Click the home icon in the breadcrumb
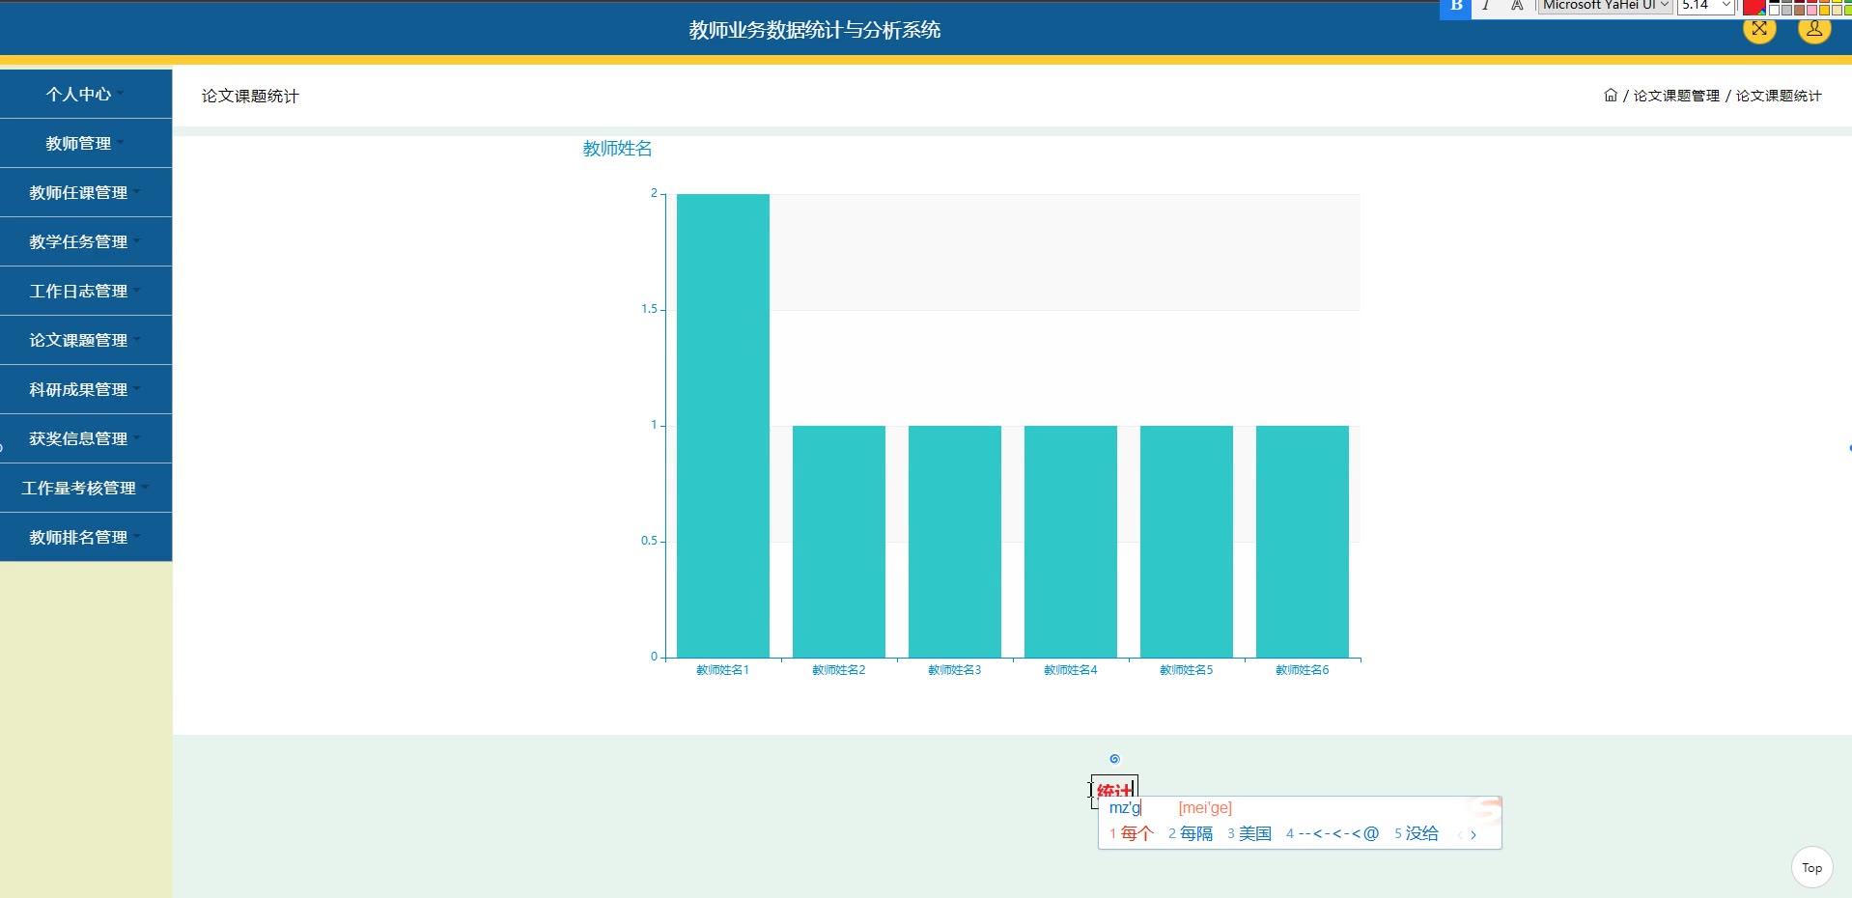The width and height of the screenshot is (1852, 898). click(x=1610, y=95)
